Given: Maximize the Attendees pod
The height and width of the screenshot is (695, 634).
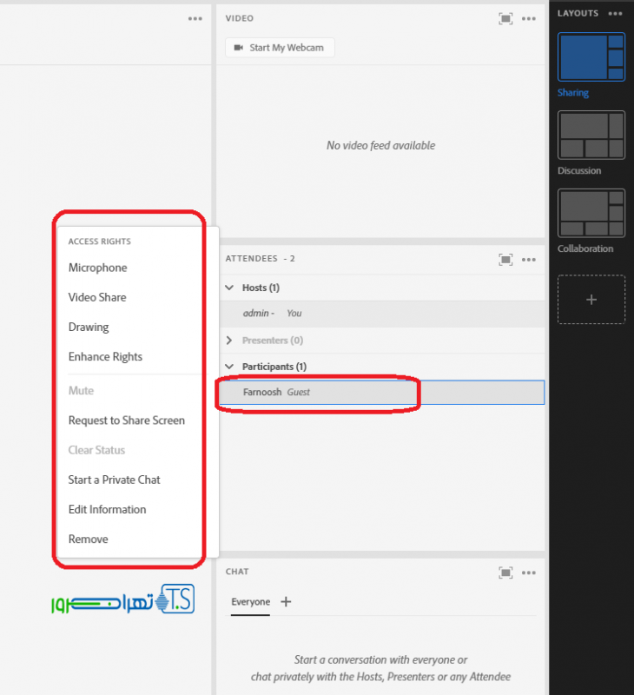Looking at the screenshot, I should [x=505, y=259].
